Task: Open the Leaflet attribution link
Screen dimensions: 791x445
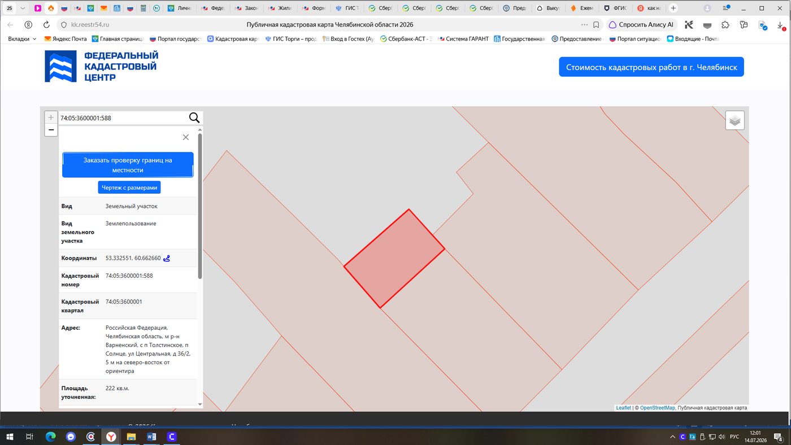Action: [623, 408]
